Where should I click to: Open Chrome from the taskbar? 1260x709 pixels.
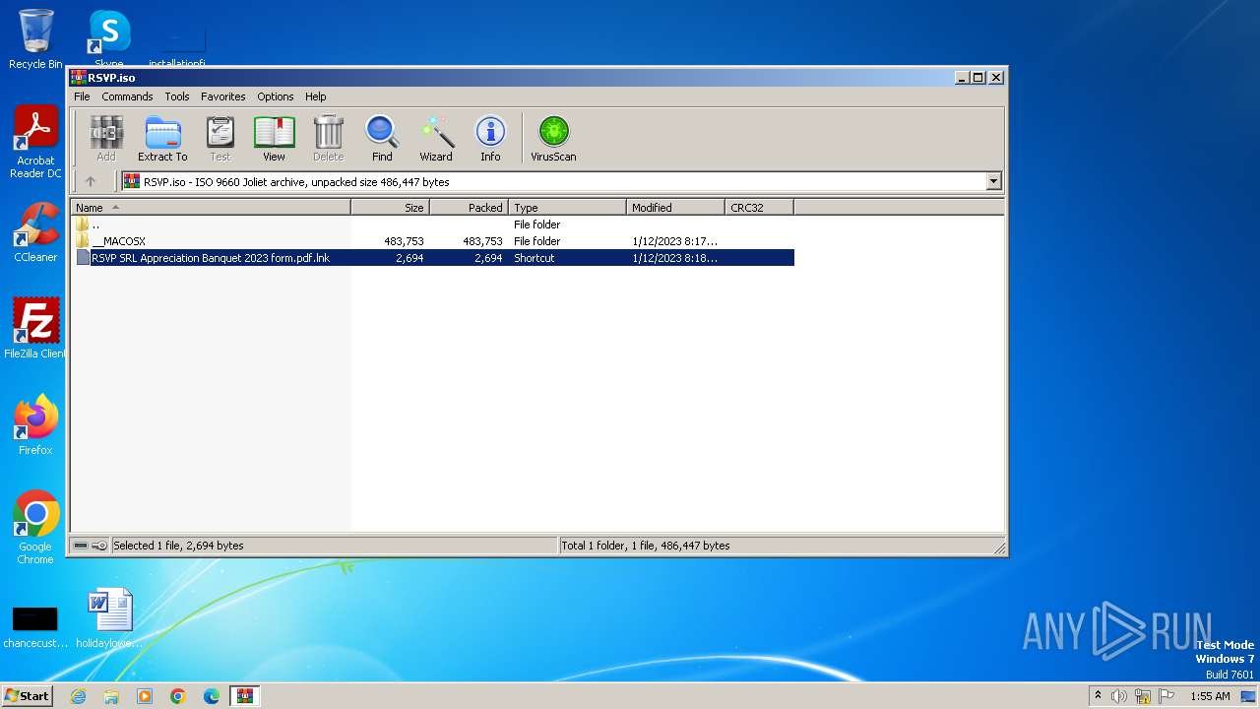coord(178,696)
